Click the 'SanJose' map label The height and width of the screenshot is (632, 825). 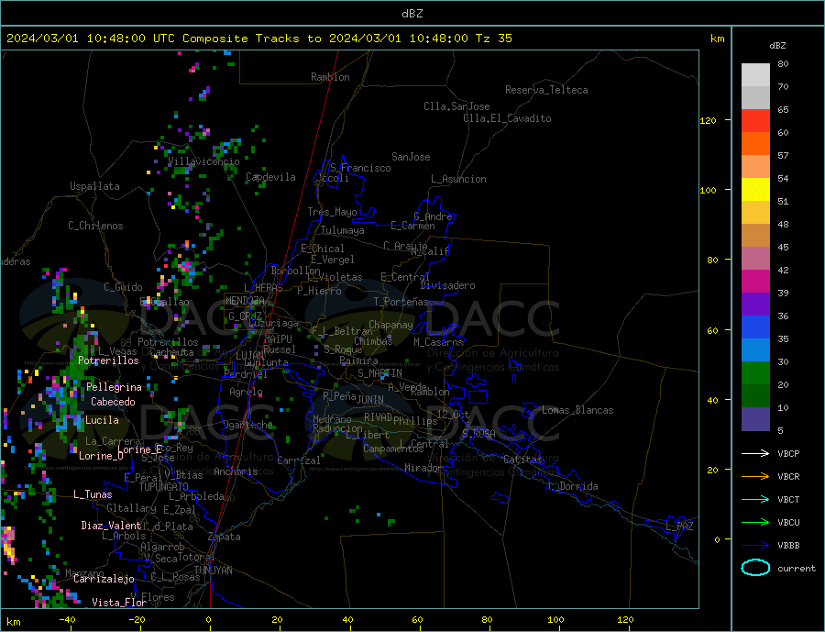click(411, 157)
